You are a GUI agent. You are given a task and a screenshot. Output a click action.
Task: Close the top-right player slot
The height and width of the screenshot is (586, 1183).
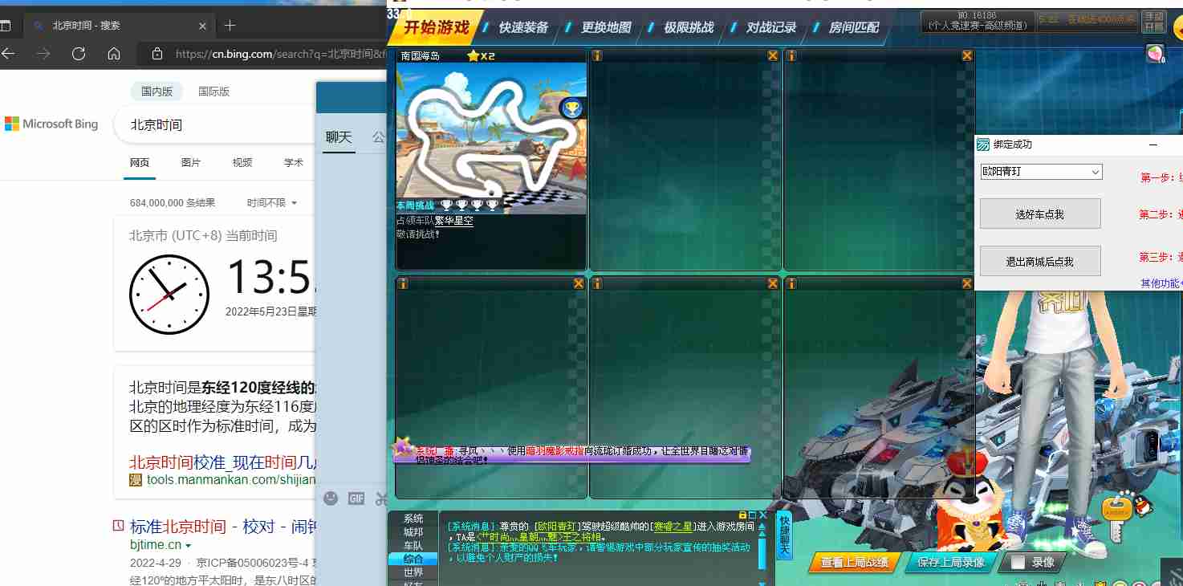[967, 55]
